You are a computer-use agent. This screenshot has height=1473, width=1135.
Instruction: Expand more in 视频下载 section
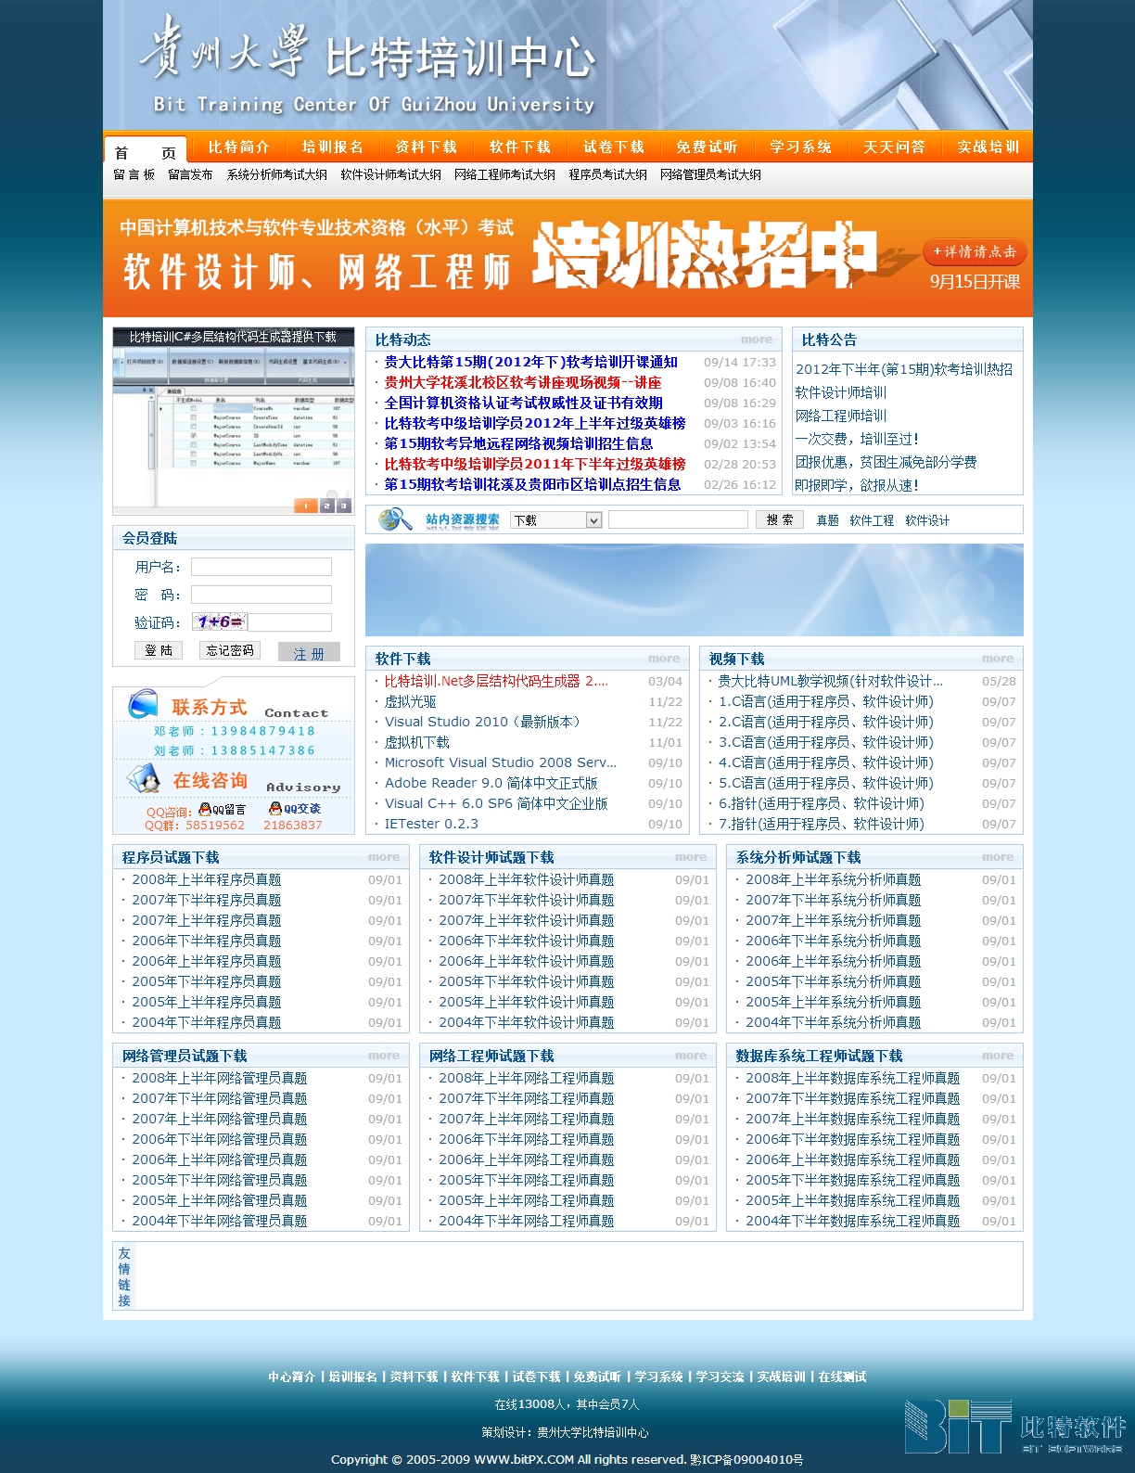point(997,659)
